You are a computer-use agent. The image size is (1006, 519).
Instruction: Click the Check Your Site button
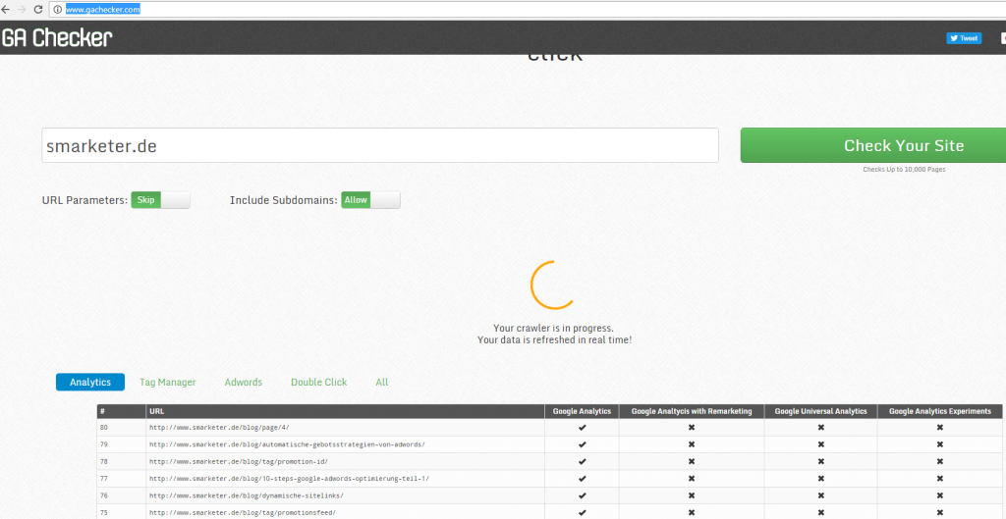point(873,145)
